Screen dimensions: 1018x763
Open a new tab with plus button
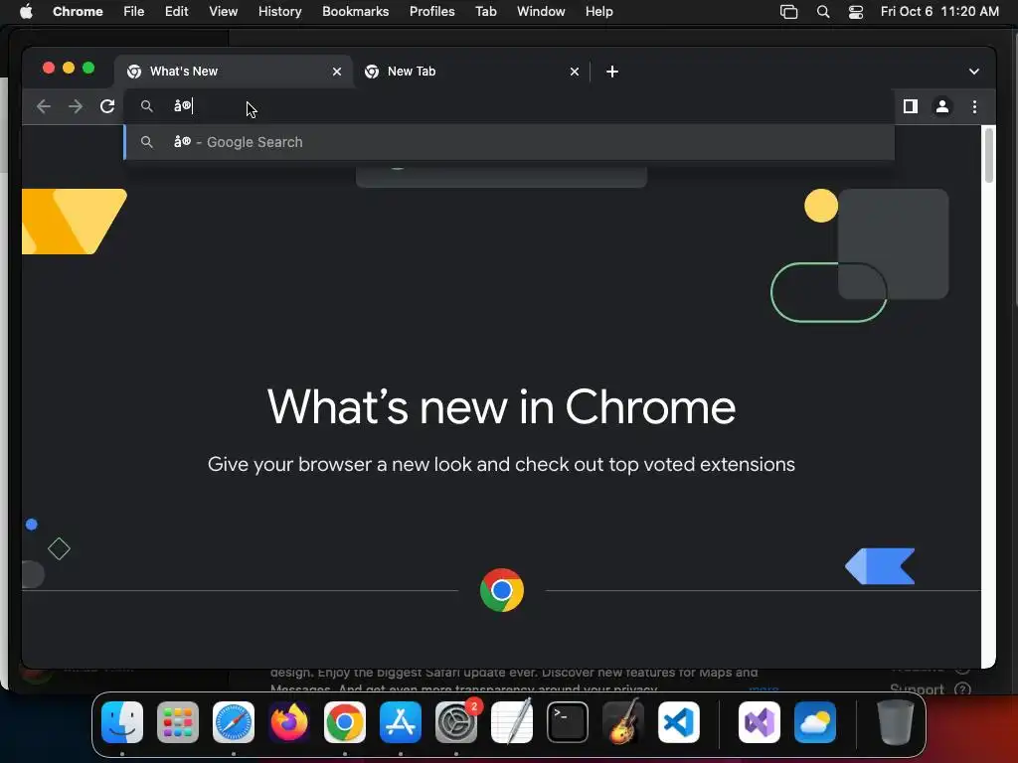pyautogui.click(x=612, y=72)
